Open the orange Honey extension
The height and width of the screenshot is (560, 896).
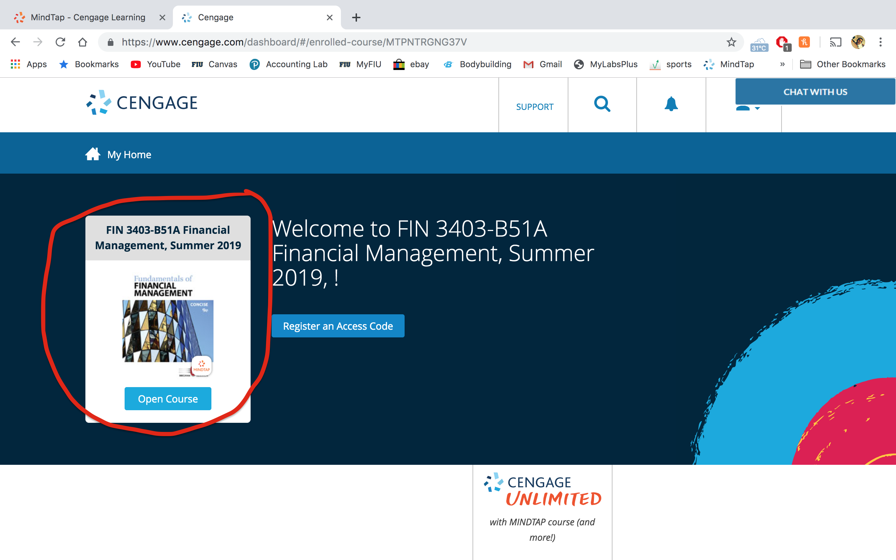[x=804, y=42]
